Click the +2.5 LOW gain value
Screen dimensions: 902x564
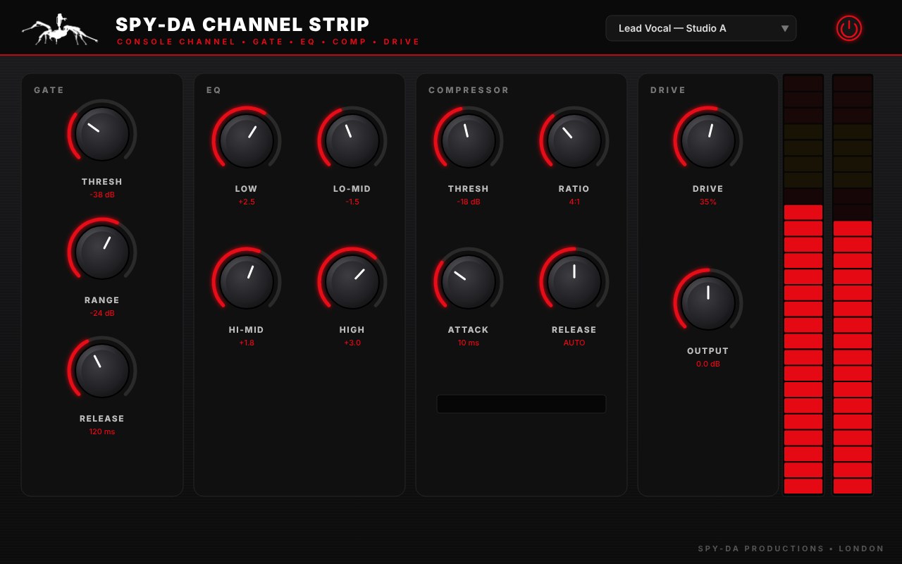(247, 202)
